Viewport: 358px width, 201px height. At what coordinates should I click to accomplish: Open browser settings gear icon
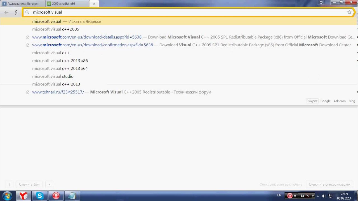pyautogui.click(x=321, y=2)
